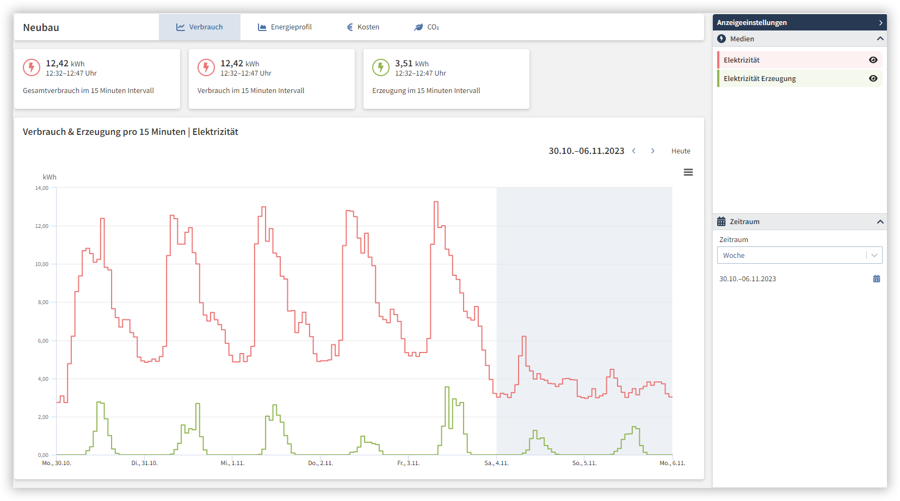This screenshot has height=501, width=900.
Task: Click the Heute button
Action: coord(680,151)
